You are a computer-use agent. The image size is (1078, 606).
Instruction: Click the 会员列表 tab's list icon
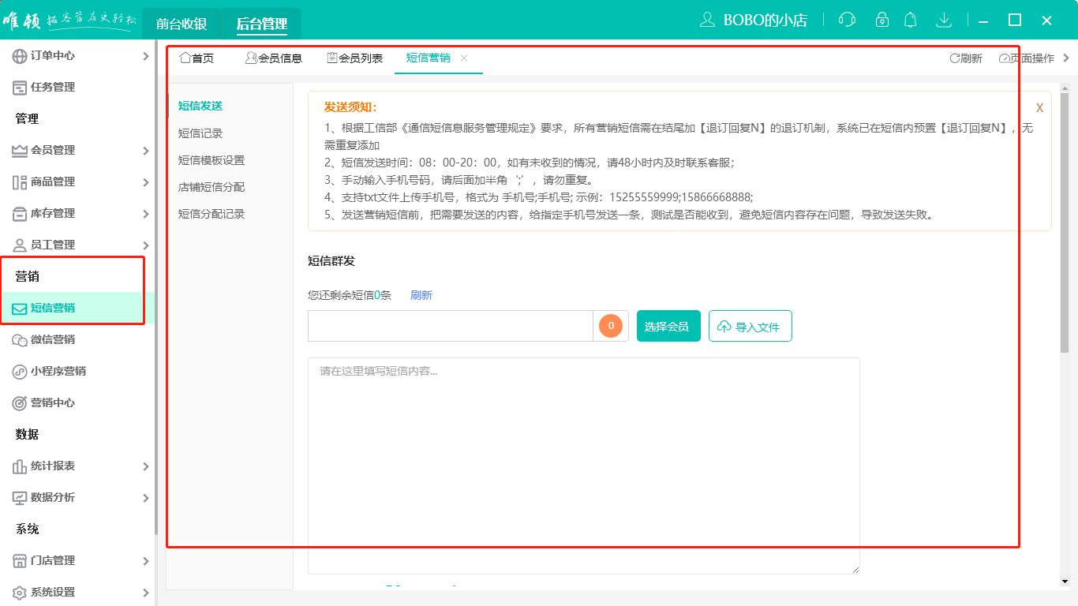tap(332, 58)
